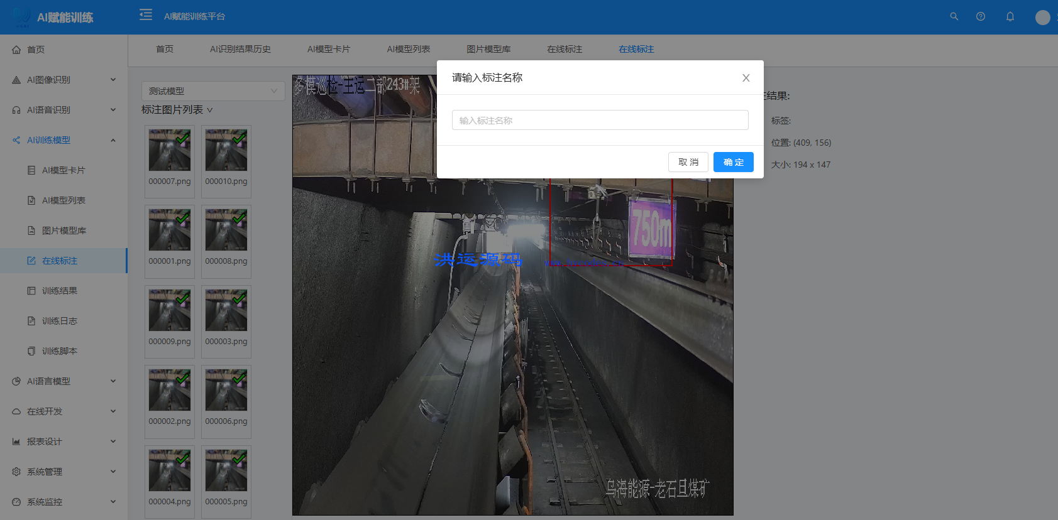1058x520 pixels.
Task: Switch to the 图片模型库 tab
Action: click(x=488, y=49)
